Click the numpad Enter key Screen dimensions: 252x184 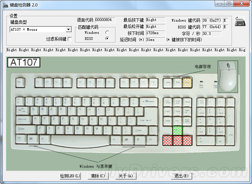click(x=230, y=136)
